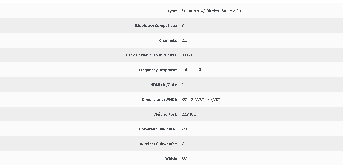Click the Frequency Response label

pyautogui.click(x=158, y=70)
